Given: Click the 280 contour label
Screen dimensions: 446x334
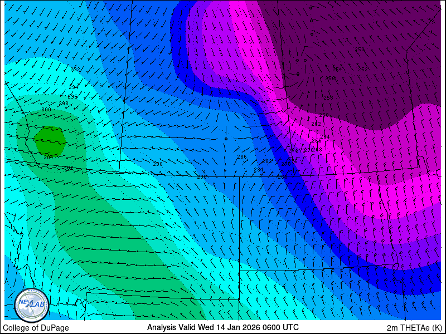Looking at the screenshot, I should 283,176.
